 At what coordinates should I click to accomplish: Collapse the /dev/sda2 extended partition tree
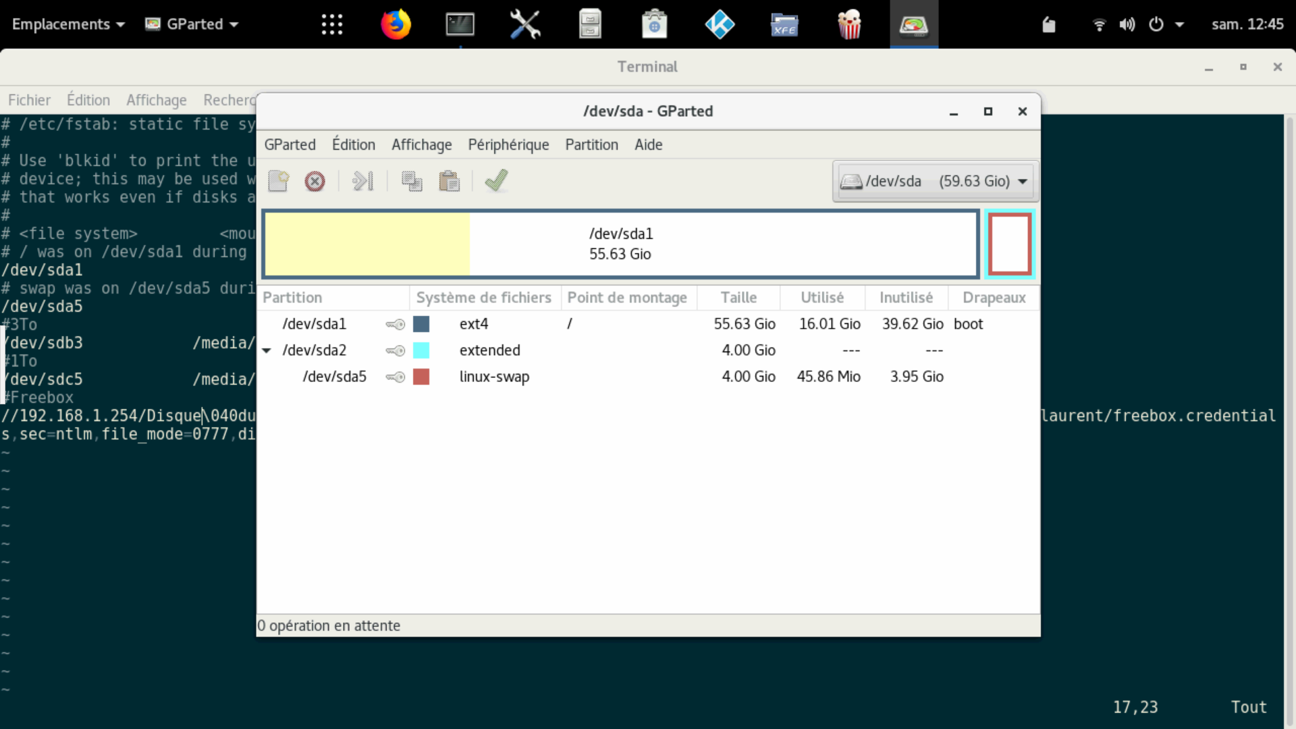click(267, 350)
